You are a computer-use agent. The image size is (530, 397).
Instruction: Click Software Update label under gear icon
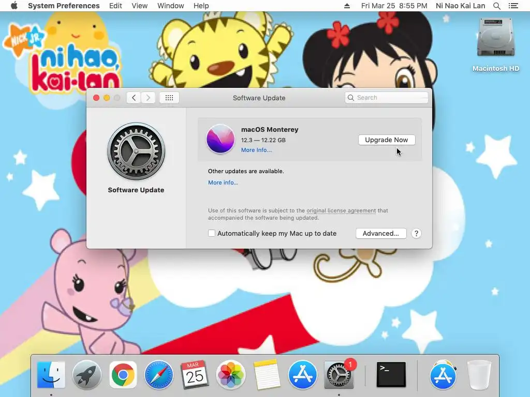tap(136, 190)
